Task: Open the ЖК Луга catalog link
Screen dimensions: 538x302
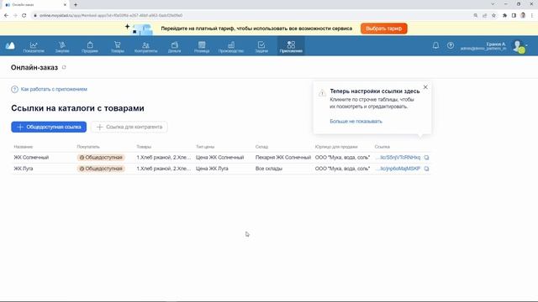Action: [398, 169]
